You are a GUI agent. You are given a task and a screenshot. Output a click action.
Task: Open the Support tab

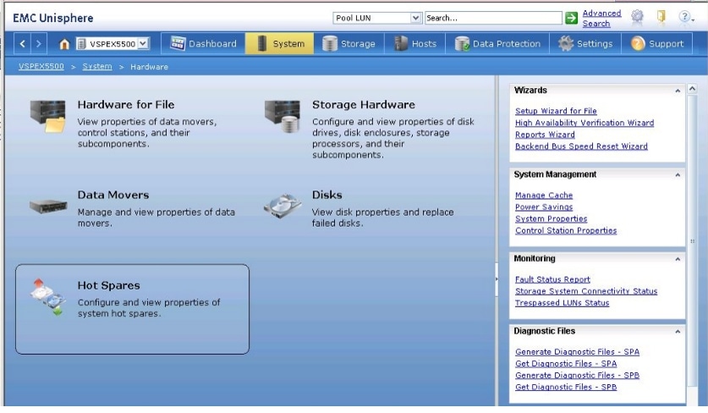click(657, 44)
